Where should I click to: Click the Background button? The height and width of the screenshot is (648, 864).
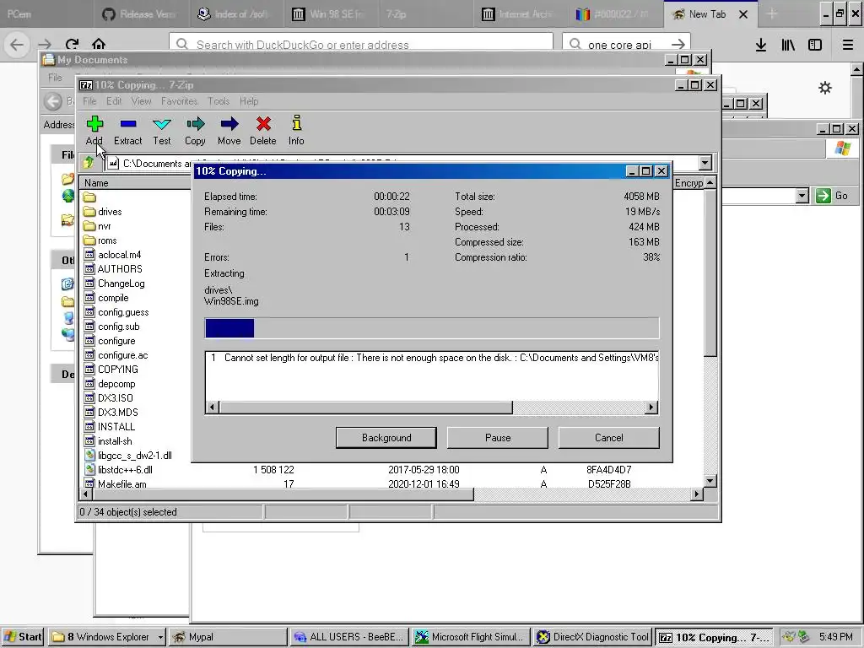(386, 438)
